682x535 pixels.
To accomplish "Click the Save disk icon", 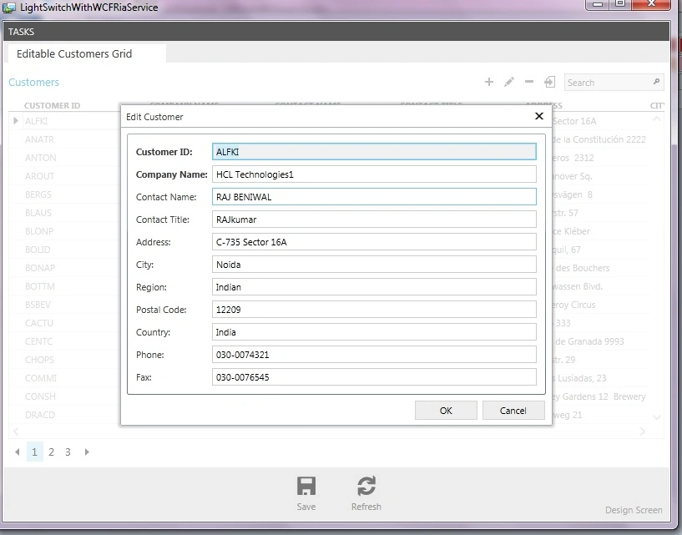I will [306, 486].
